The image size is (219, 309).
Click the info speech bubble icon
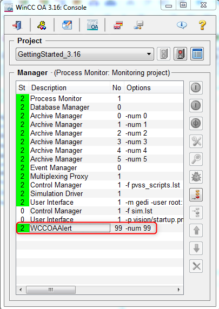point(182,25)
